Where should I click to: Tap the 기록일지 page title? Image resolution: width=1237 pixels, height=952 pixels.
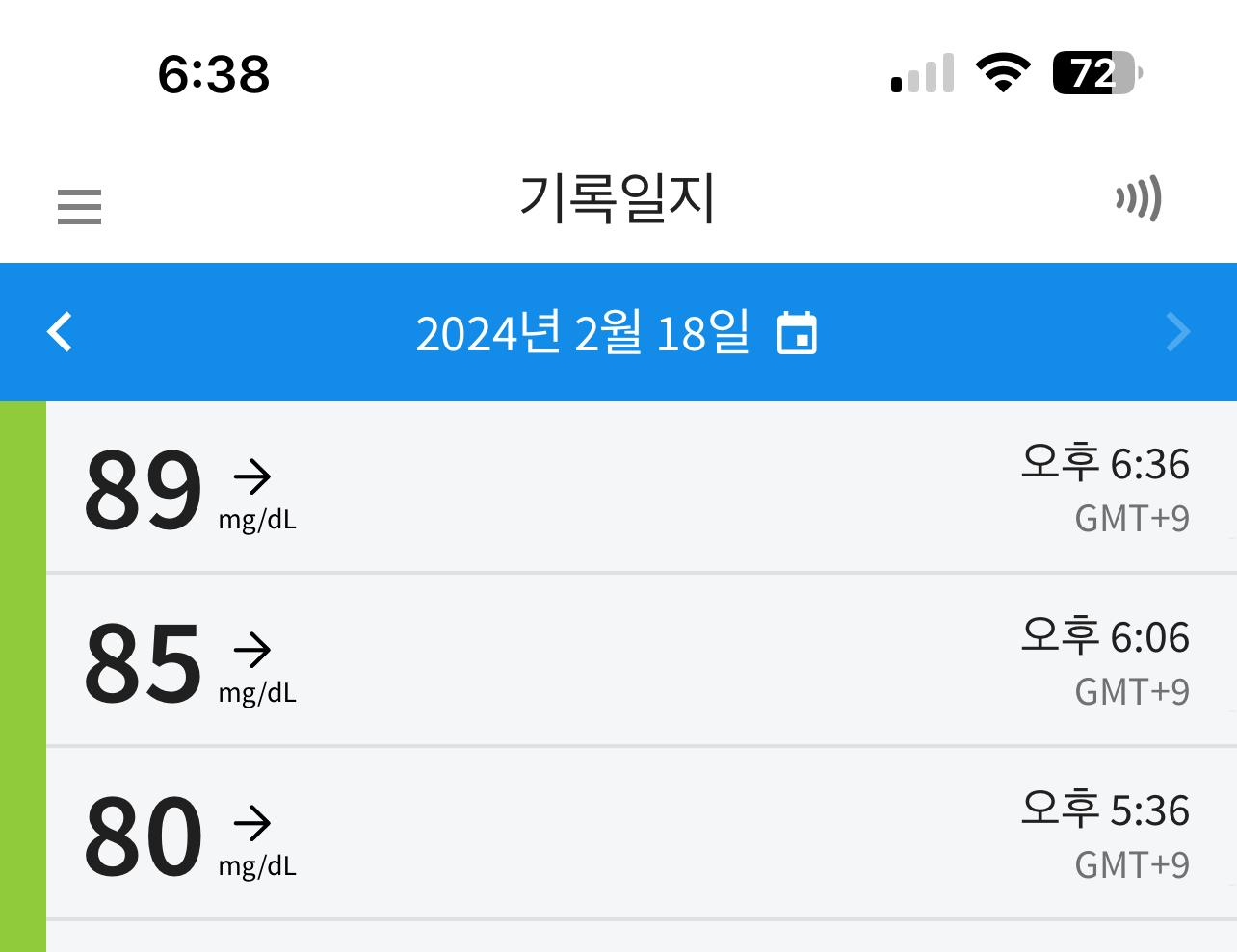pyautogui.click(x=618, y=199)
